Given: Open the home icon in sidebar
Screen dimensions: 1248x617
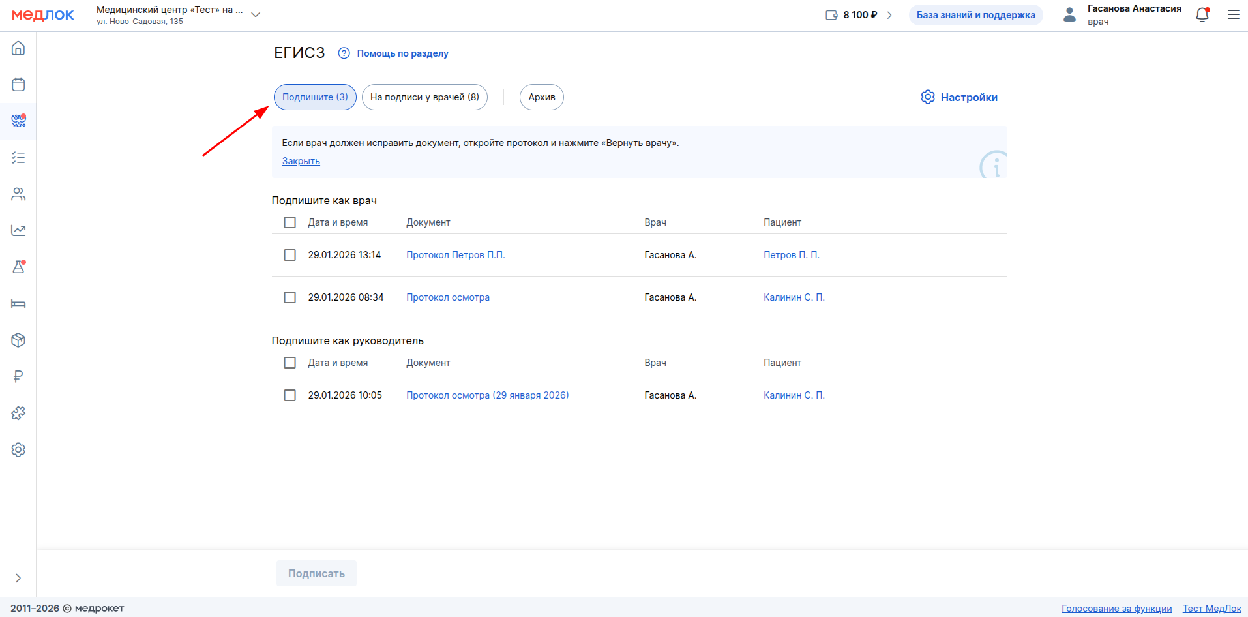Looking at the screenshot, I should [x=18, y=48].
